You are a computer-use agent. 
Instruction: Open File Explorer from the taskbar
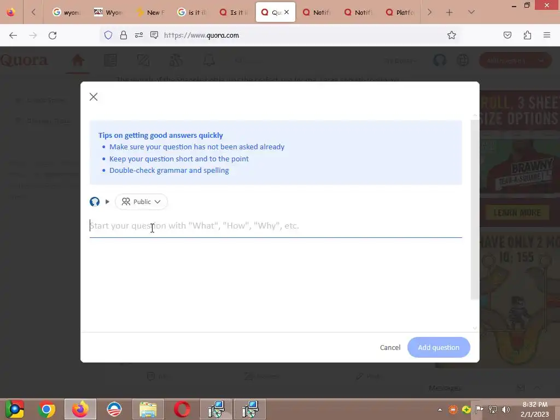tap(148, 409)
